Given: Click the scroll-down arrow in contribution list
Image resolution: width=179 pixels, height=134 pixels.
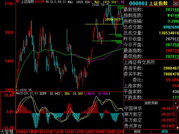Looking at the screenshot, I should point(178,128).
